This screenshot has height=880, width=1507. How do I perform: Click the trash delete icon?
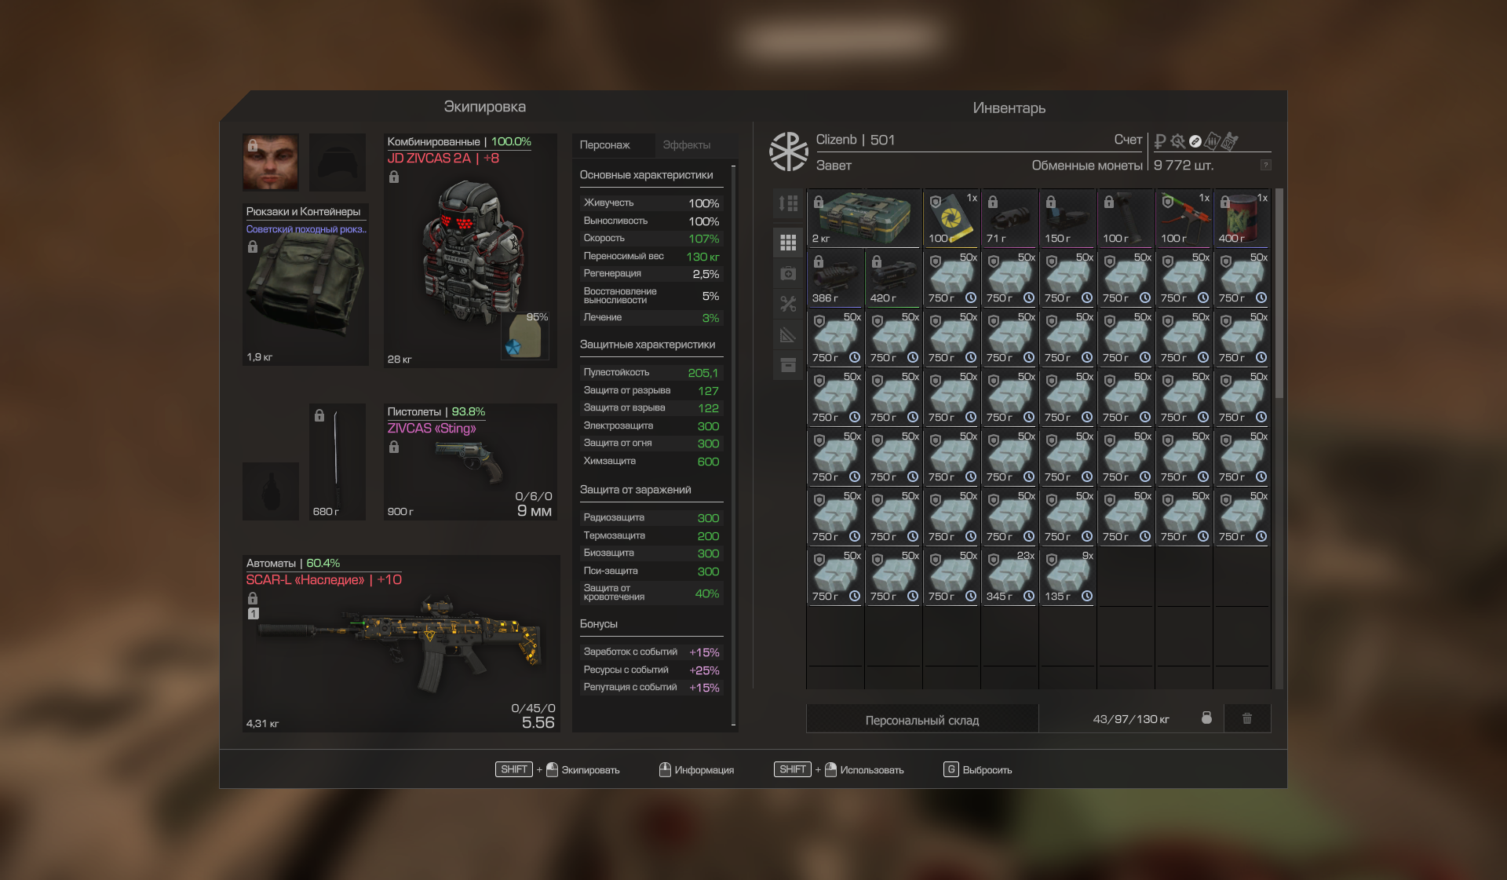pos(1247,718)
